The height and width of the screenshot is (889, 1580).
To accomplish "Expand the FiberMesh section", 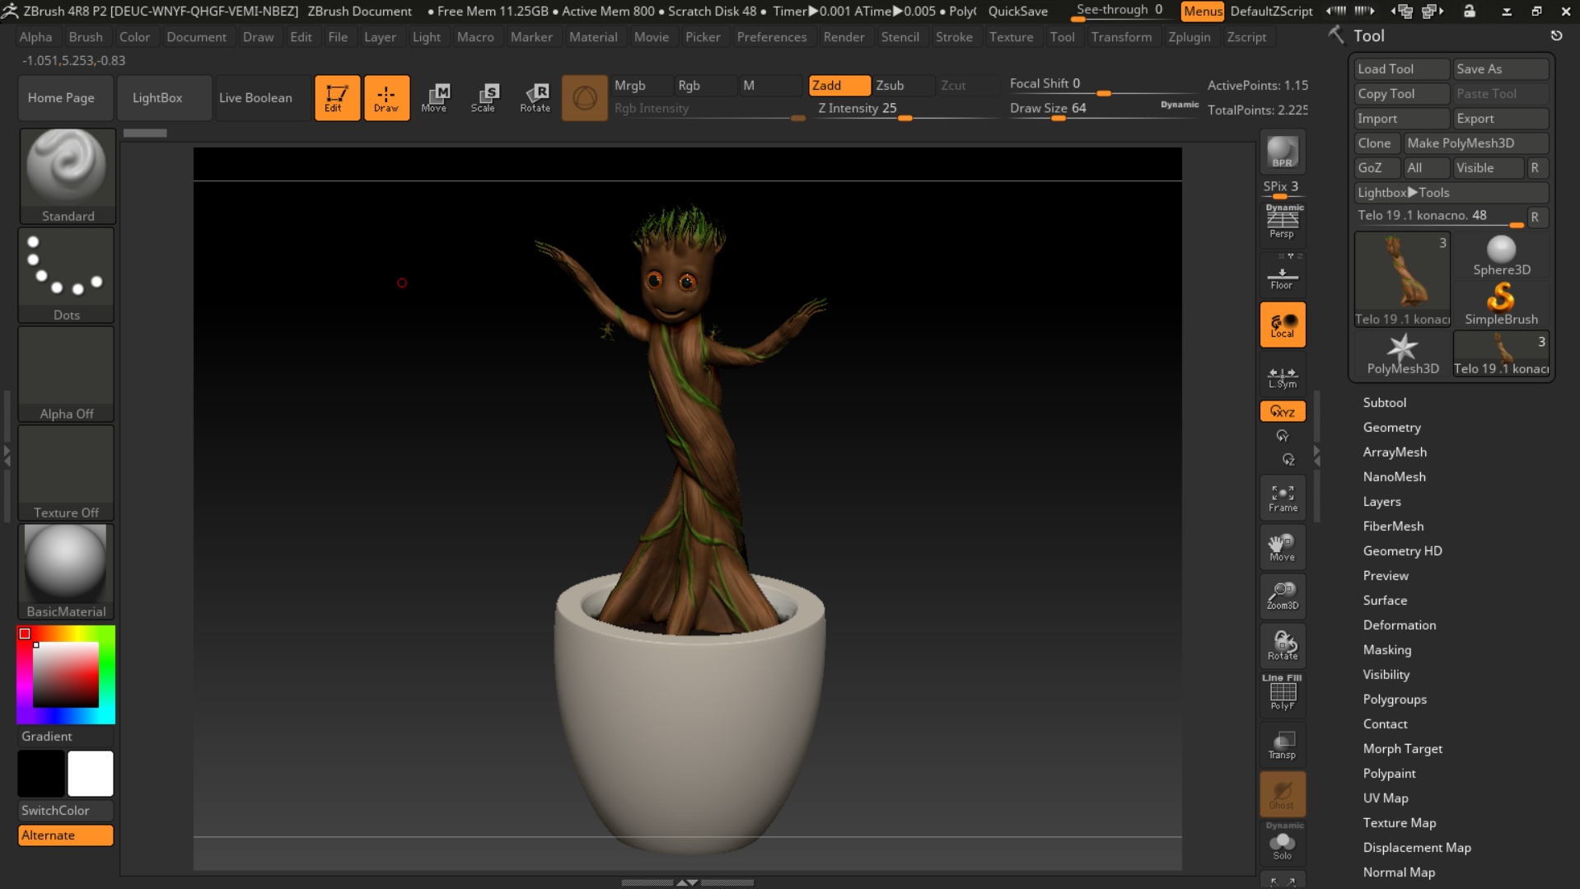I will point(1393,526).
